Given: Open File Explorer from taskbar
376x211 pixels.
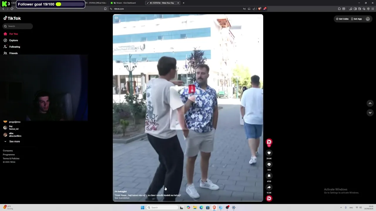Looking at the screenshot, I should coord(195,207).
